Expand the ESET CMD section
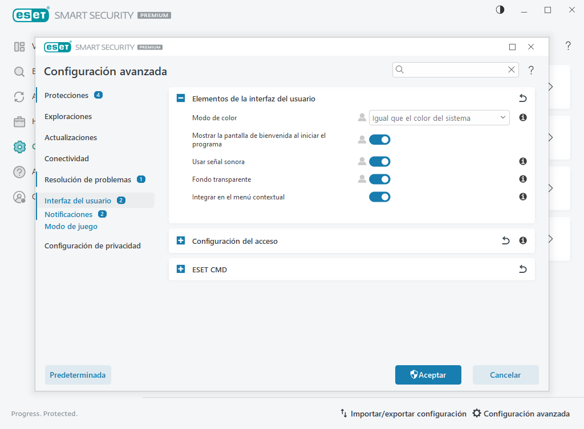This screenshot has width=584, height=429. coord(181,269)
